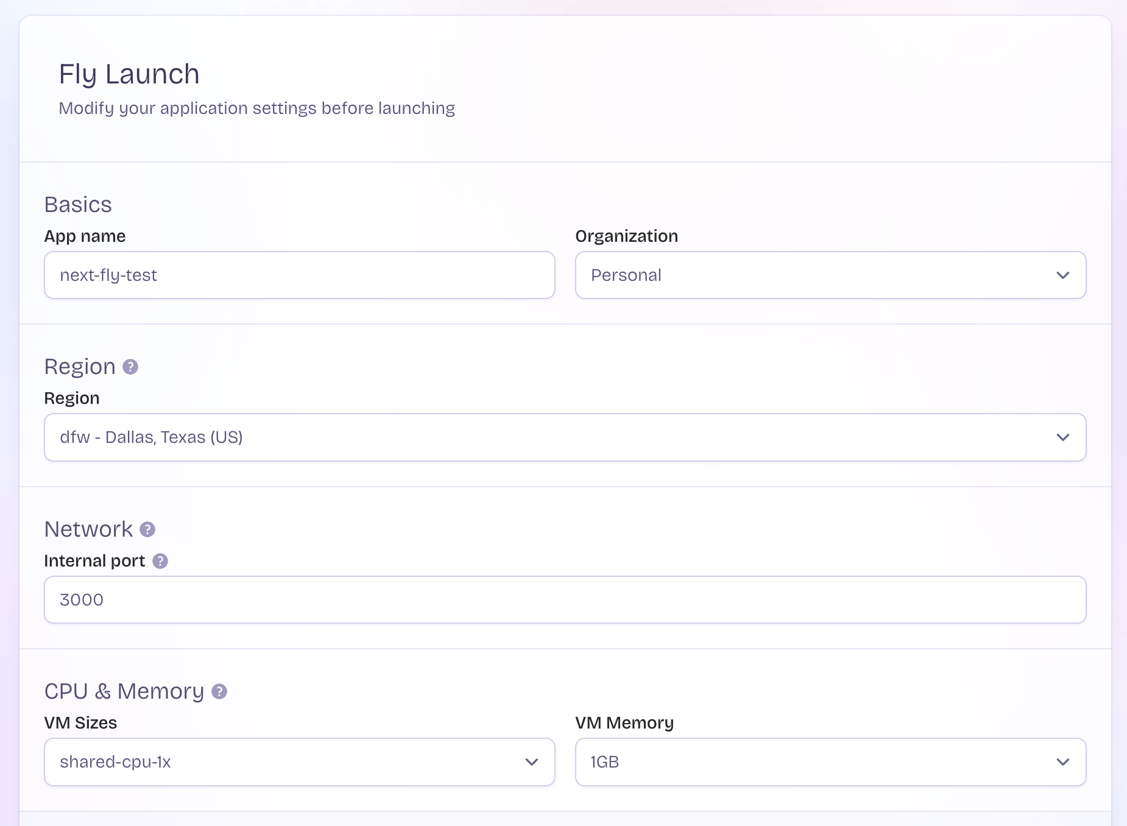The height and width of the screenshot is (826, 1127).
Task: Click the Fly Launch page title
Action: 129,74
